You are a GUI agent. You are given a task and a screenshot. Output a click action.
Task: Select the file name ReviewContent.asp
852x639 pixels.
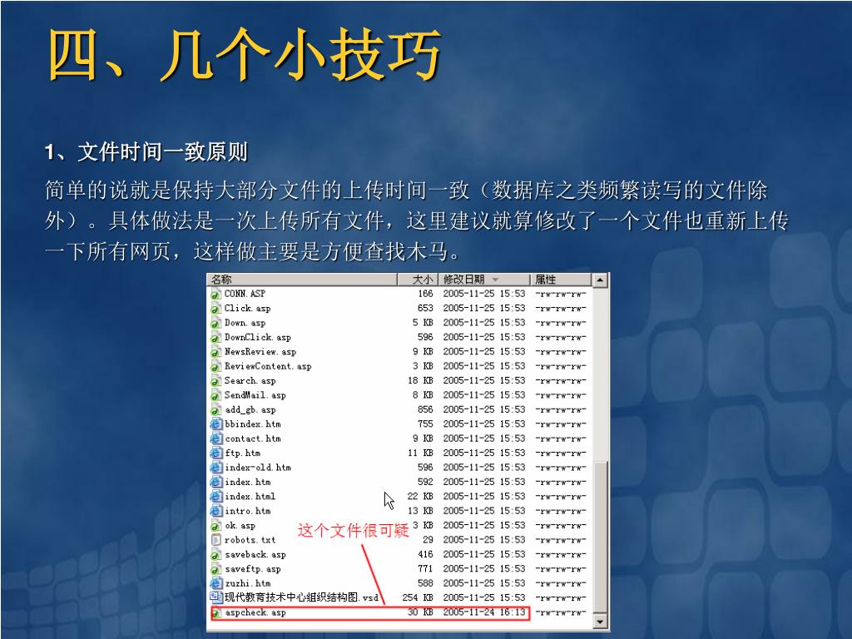[268, 366]
